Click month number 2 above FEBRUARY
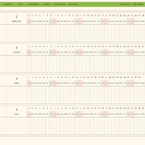Image resolution: width=145 pixels, height=145 pixels. click(17, 17)
